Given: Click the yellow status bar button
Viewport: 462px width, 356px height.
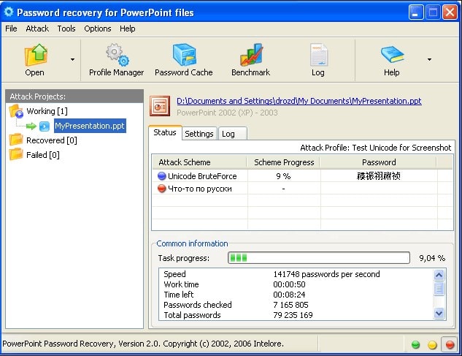Looking at the screenshot, I should (432, 344).
